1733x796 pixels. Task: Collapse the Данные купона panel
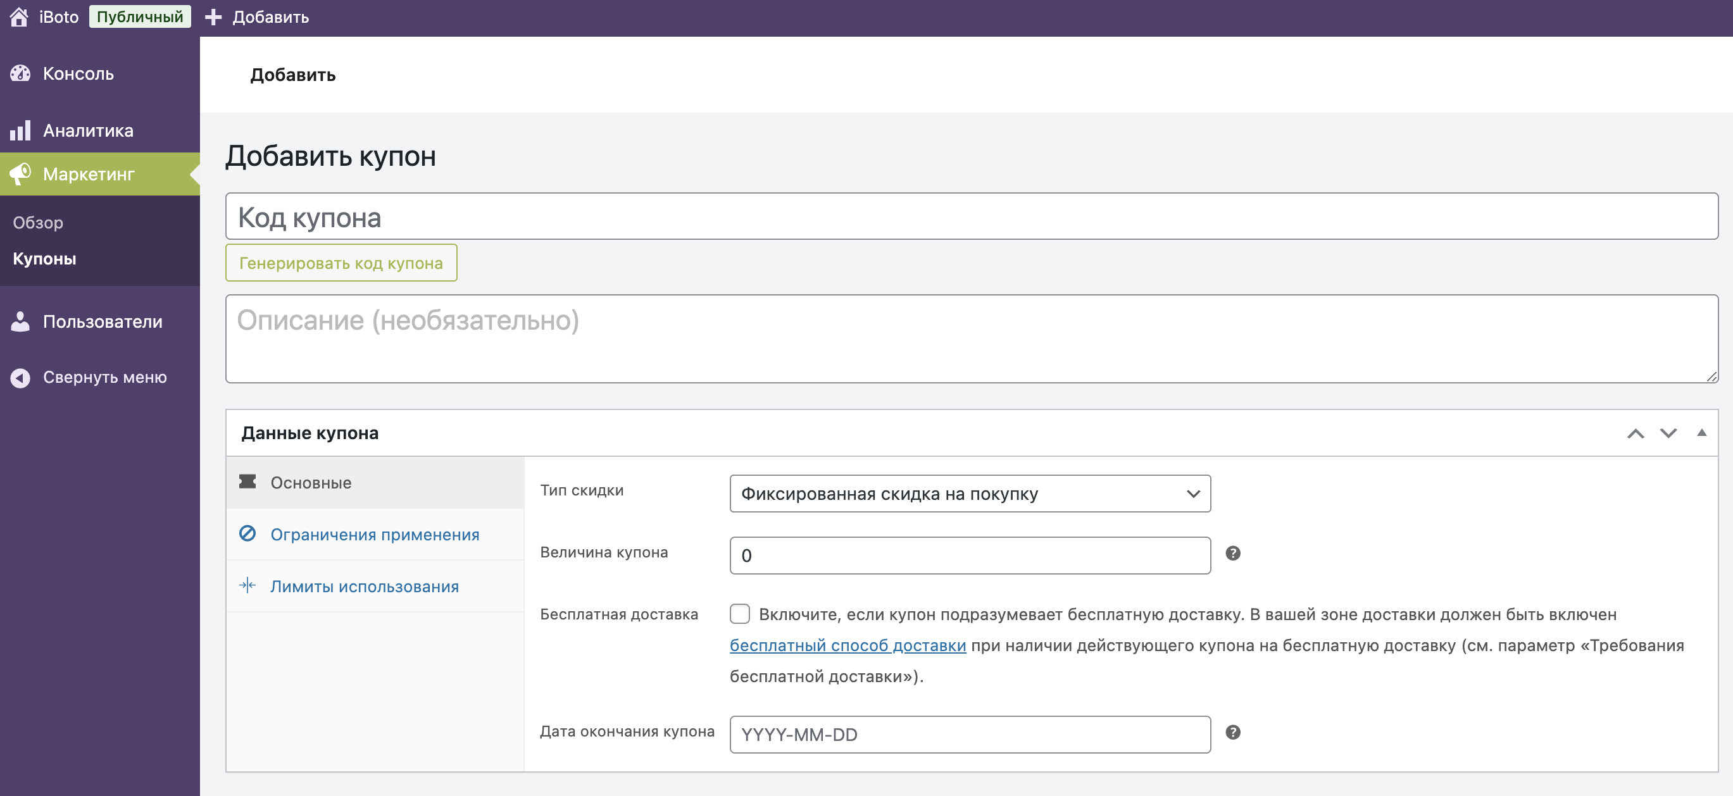[x=1702, y=433]
